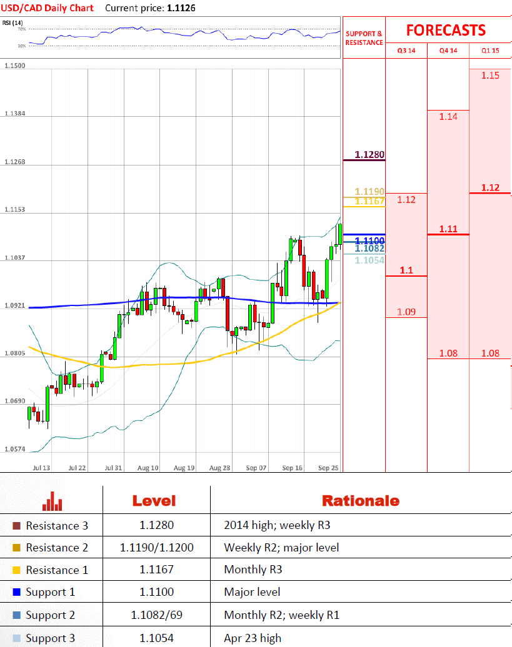
Task: Select the Q1 15 forecast column header
Action: click(x=490, y=51)
